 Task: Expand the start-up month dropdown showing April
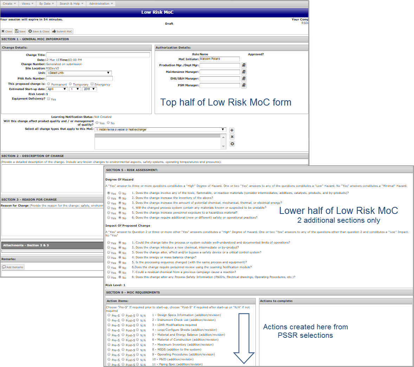[57, 89]
